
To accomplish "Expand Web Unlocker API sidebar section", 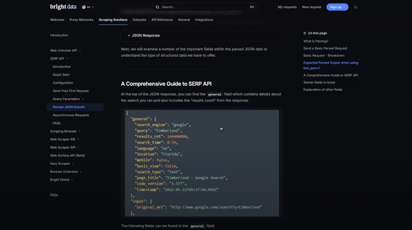I will point(80,50).
